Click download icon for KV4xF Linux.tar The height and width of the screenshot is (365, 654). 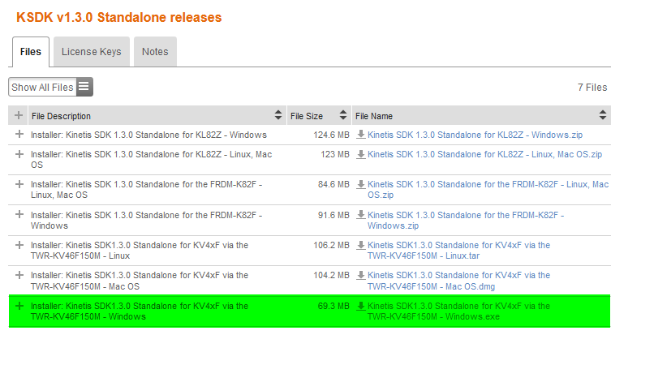361,245
